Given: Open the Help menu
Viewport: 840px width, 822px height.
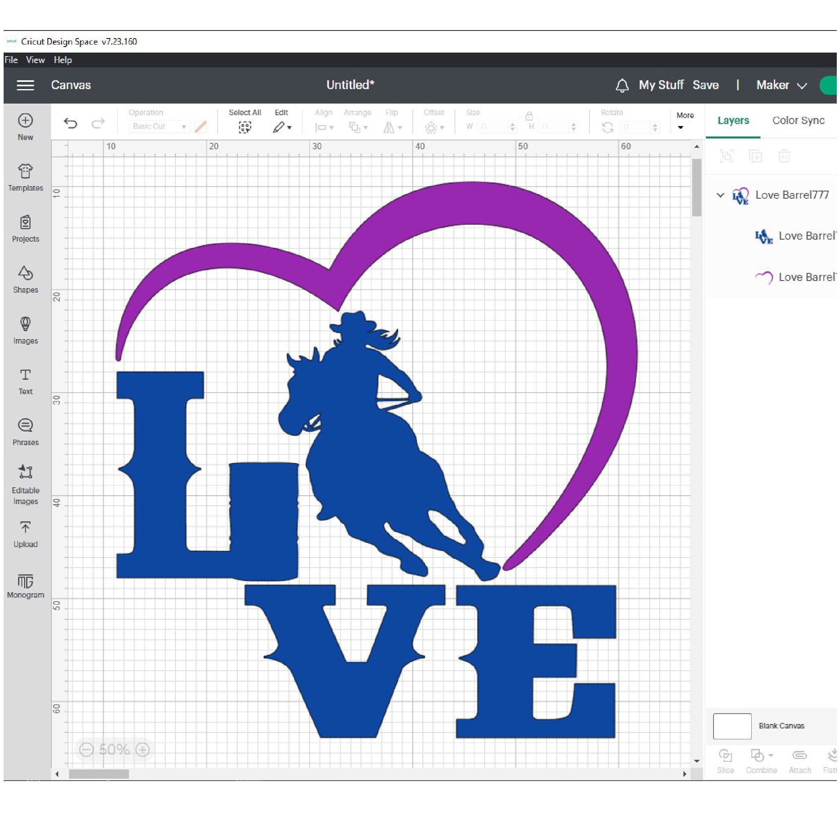Looking at the screenshot, I should pyautogui.click(x=63, y=60).
